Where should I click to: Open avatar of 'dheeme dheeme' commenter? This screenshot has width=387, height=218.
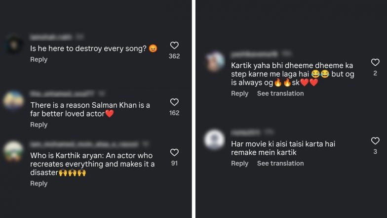coord(215,62)
